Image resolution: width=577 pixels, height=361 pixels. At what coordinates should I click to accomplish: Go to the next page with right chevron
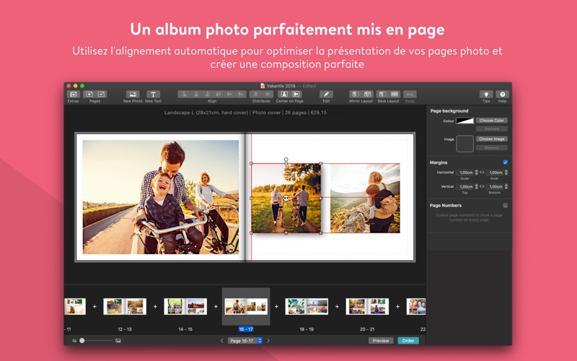pyautogui.click(x=268, y=341)
